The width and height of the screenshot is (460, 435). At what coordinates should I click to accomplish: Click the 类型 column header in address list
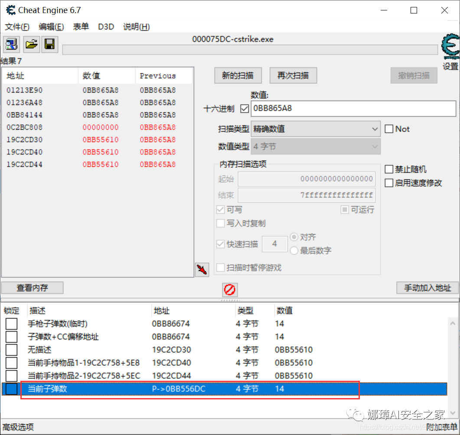[254, 311]
